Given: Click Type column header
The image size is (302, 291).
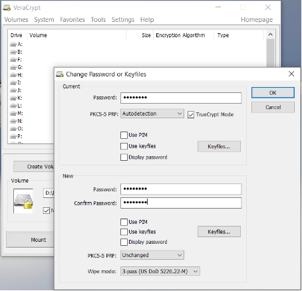Looking at the screenshot, I should pos(239,35).
